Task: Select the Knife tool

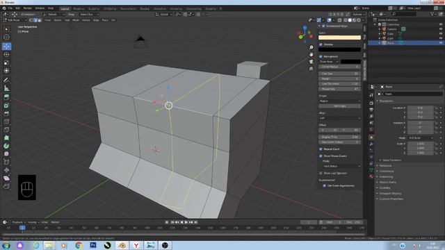Action: 6,130
